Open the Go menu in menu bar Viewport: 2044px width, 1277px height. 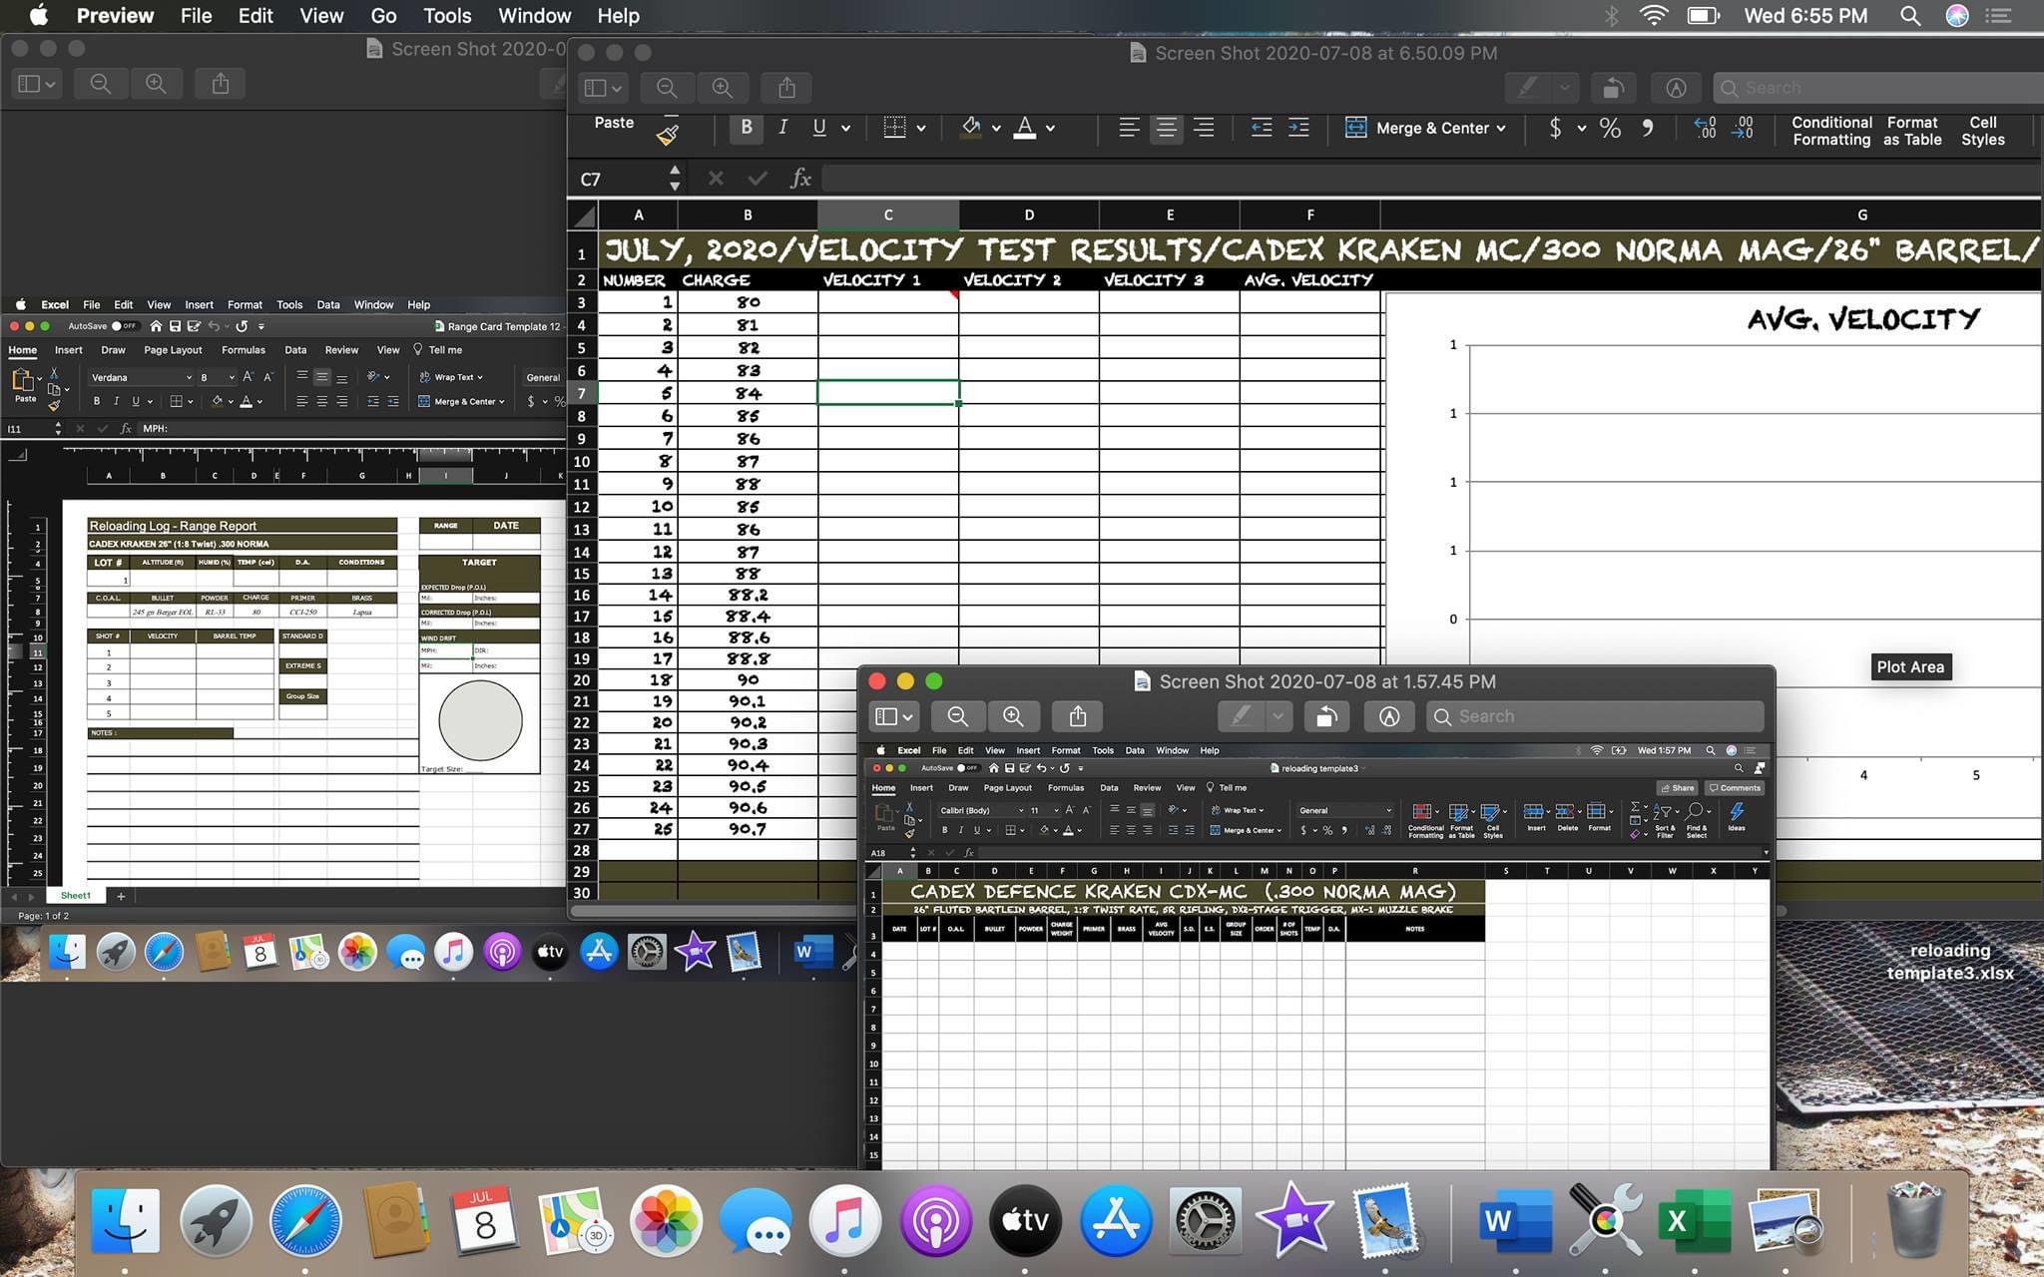click(x=383, y=16)
